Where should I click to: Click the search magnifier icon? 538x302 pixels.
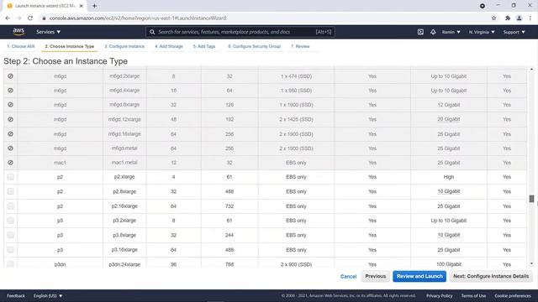[x=152, y=32]
